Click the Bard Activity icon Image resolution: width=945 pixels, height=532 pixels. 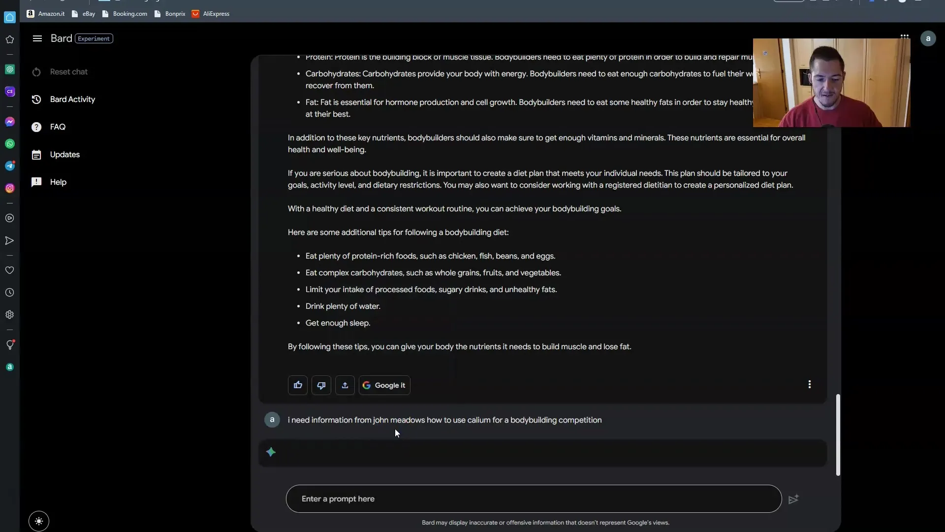click(36, 99)
